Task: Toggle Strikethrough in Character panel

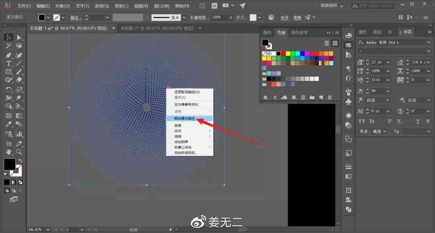Action: coord(428,121)
